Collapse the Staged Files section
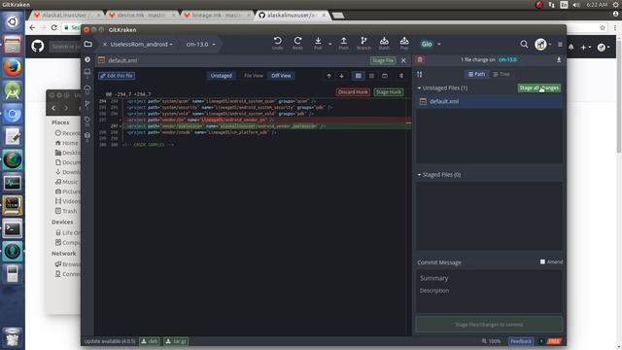 click(419, 175)
